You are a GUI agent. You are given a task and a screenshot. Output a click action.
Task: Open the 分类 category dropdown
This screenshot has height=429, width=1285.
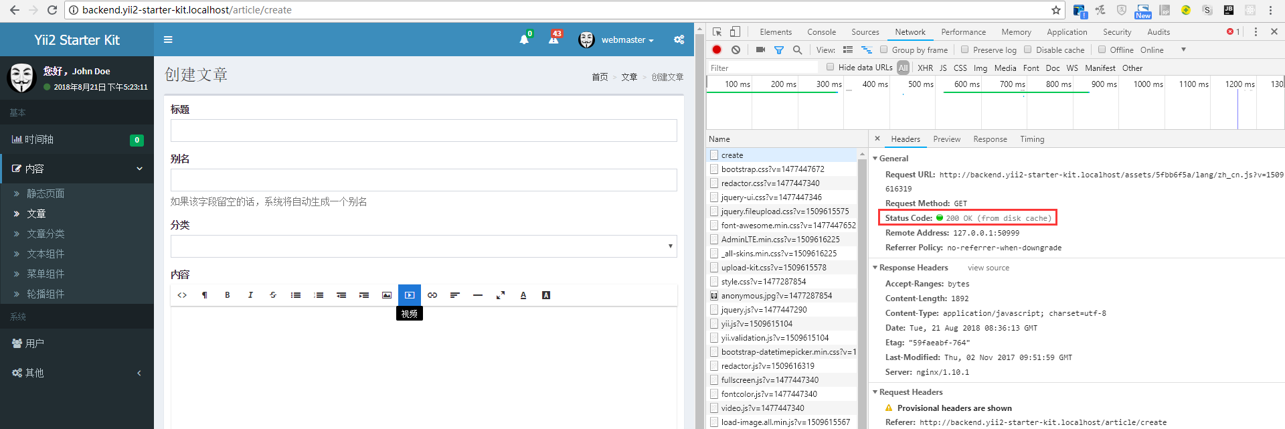click(424, 246)
